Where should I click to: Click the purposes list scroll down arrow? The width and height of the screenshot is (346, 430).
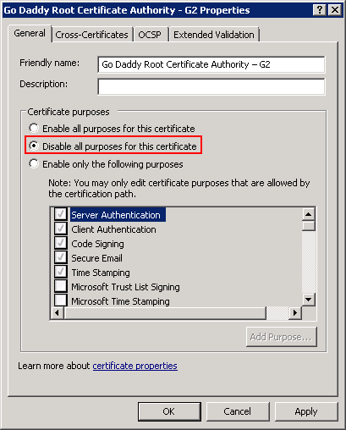click(309, 300)
